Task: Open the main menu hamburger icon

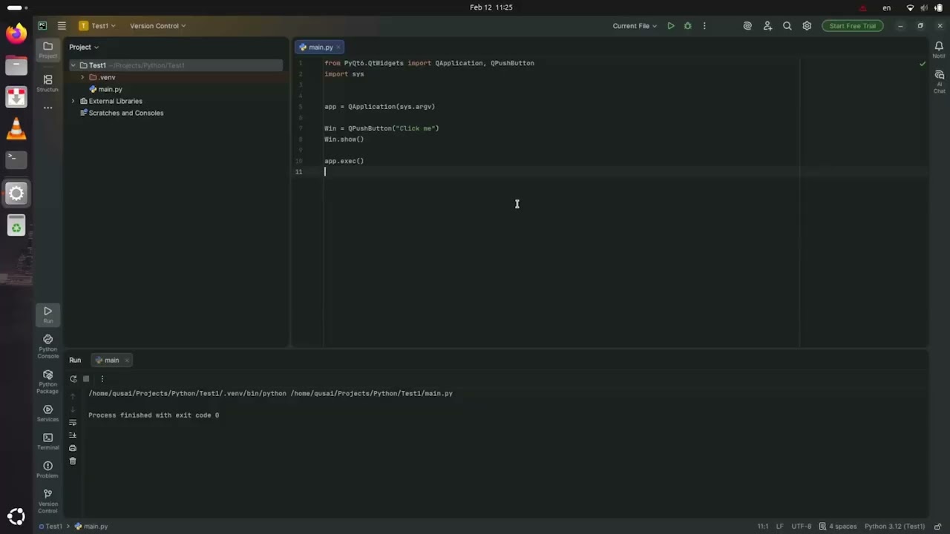Action: click(62, 26)
